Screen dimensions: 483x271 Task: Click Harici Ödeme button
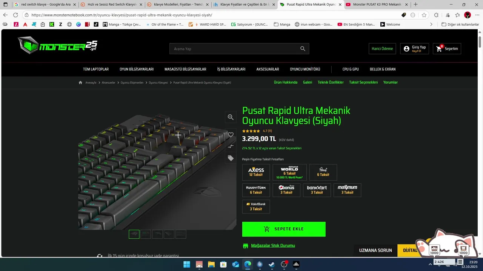[x=382, y=49]
